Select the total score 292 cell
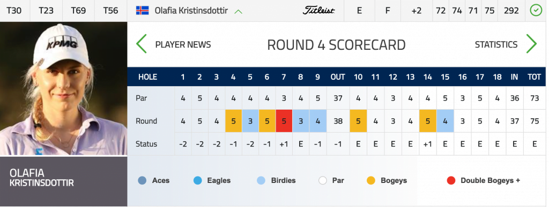 pyautogui.click(x=511, y=11)
